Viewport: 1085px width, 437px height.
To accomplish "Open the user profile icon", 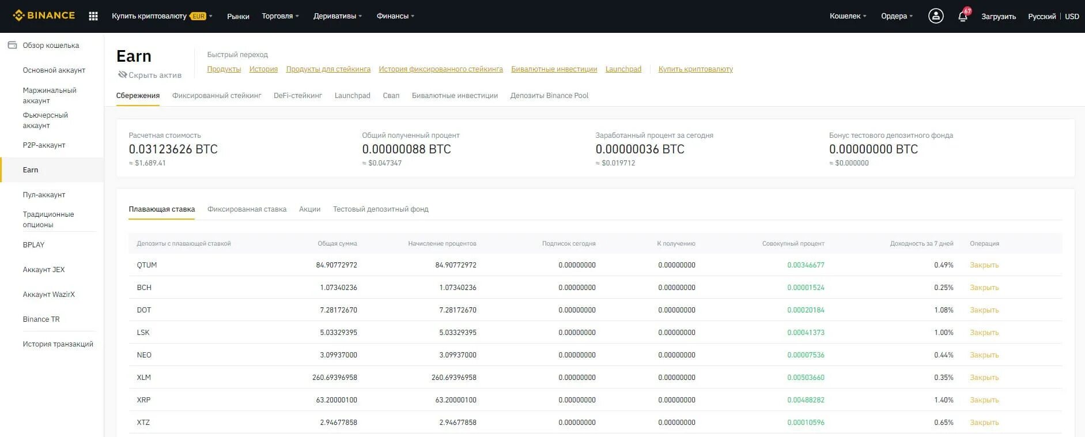I will click(936, 16).
